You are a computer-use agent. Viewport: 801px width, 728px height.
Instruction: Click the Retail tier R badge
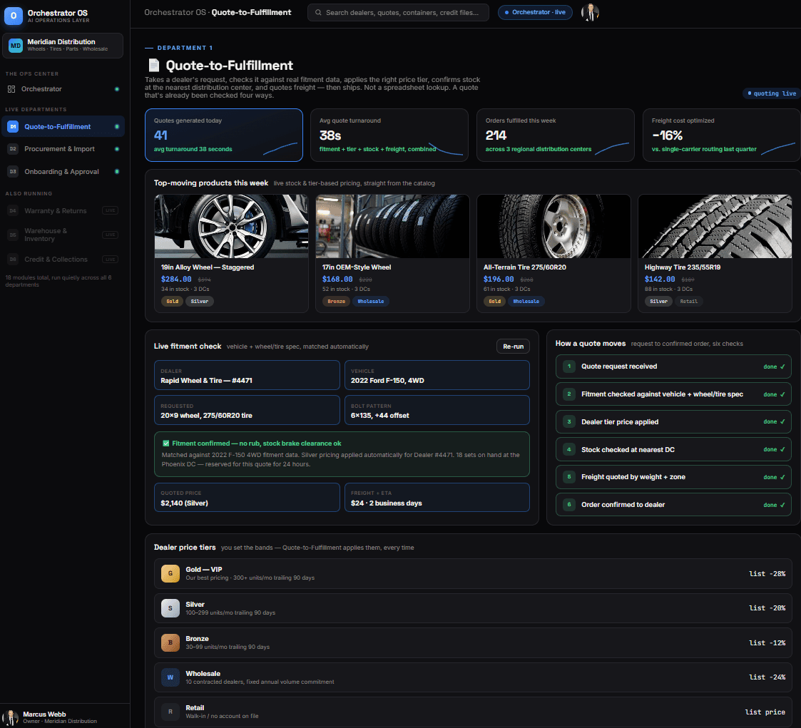click(170, 712)
